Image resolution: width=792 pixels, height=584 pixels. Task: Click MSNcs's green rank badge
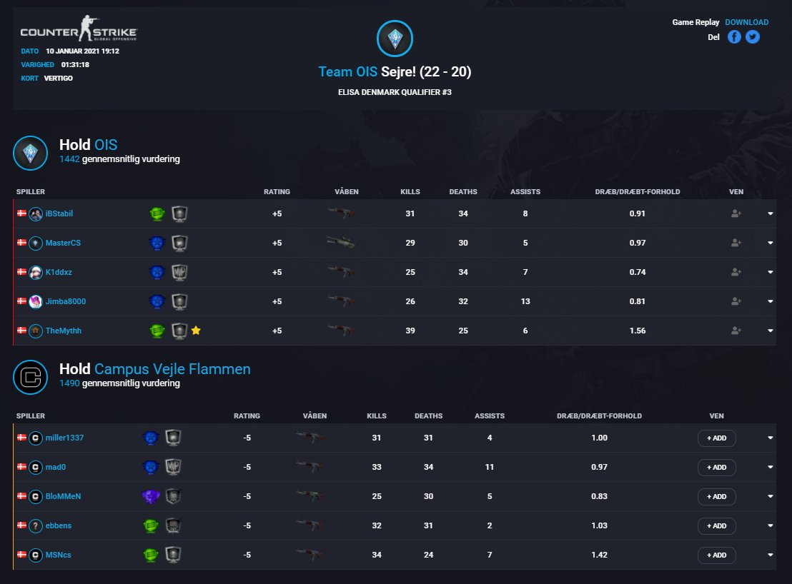151,555
